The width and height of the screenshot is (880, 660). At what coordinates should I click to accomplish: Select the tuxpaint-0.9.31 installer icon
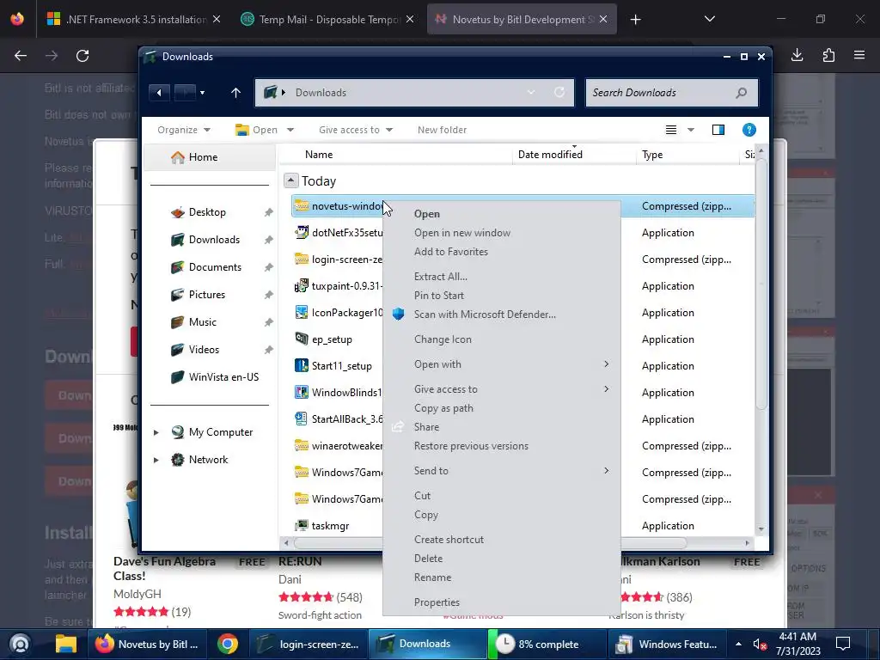pyautogui.click(x=302, y=285)
